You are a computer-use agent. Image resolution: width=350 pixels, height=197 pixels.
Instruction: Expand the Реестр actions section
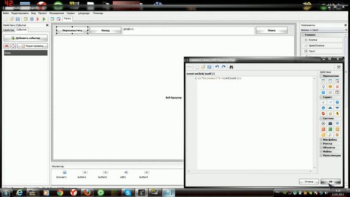point(322,143)
